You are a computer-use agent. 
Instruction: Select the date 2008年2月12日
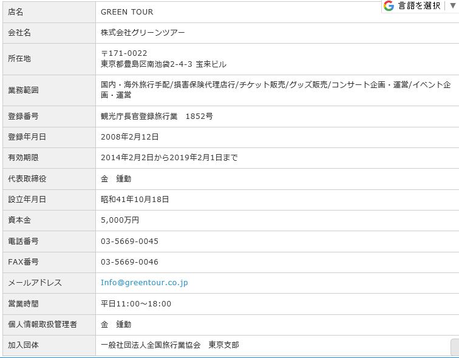tap(130, 137)
